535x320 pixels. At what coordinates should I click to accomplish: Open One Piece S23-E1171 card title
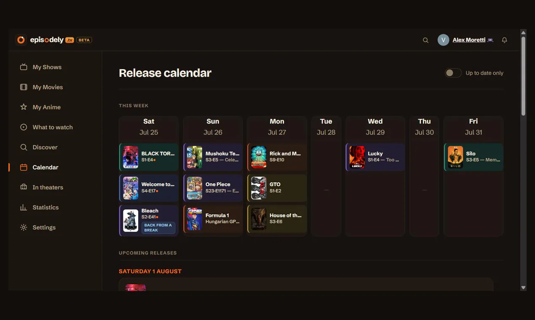click(218, 184)
